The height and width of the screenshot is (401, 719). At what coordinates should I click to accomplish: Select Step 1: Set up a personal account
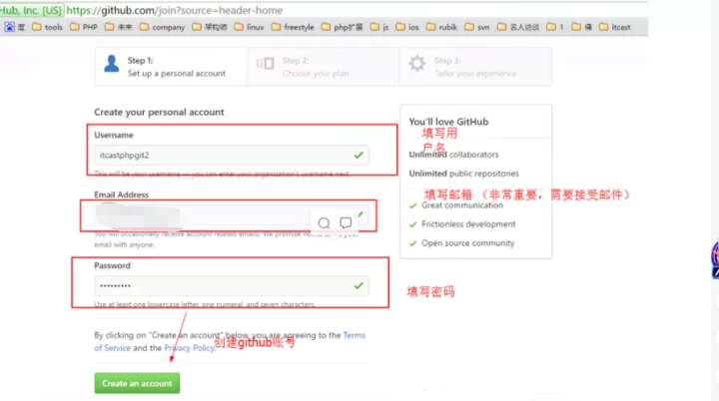[171, 67]
